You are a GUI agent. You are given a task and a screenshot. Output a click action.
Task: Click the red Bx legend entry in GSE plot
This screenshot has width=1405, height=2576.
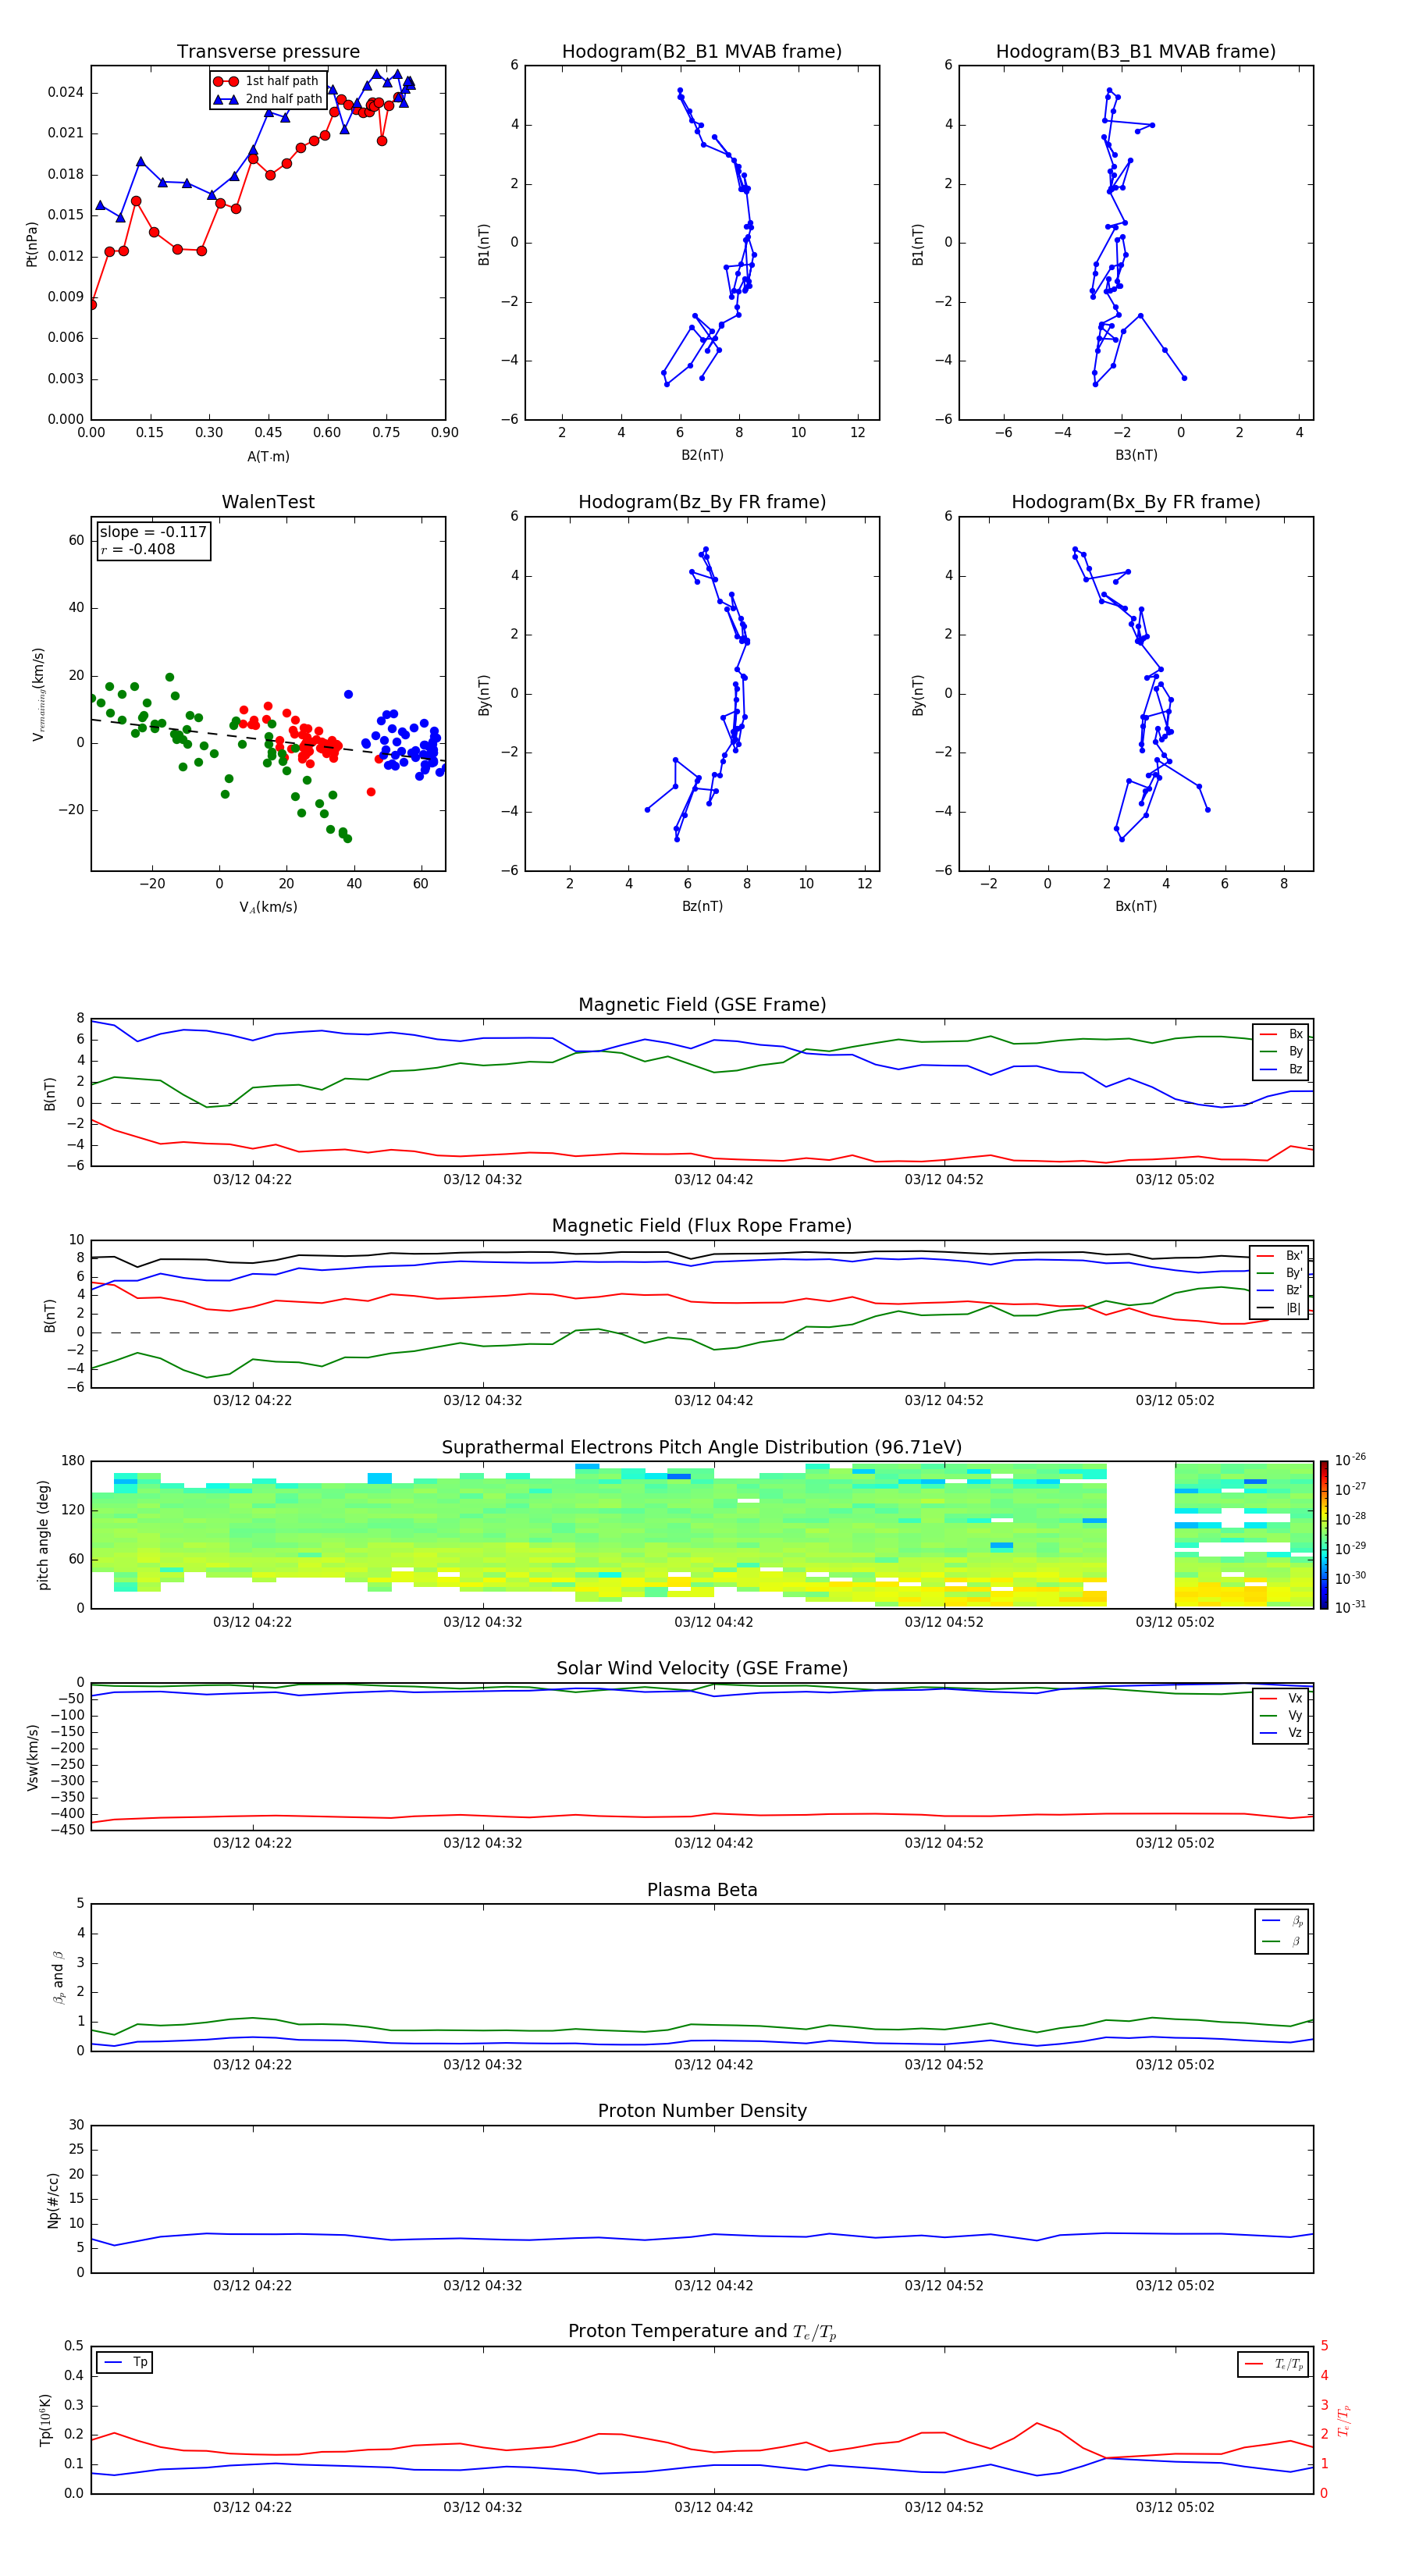(1281, 1034)
